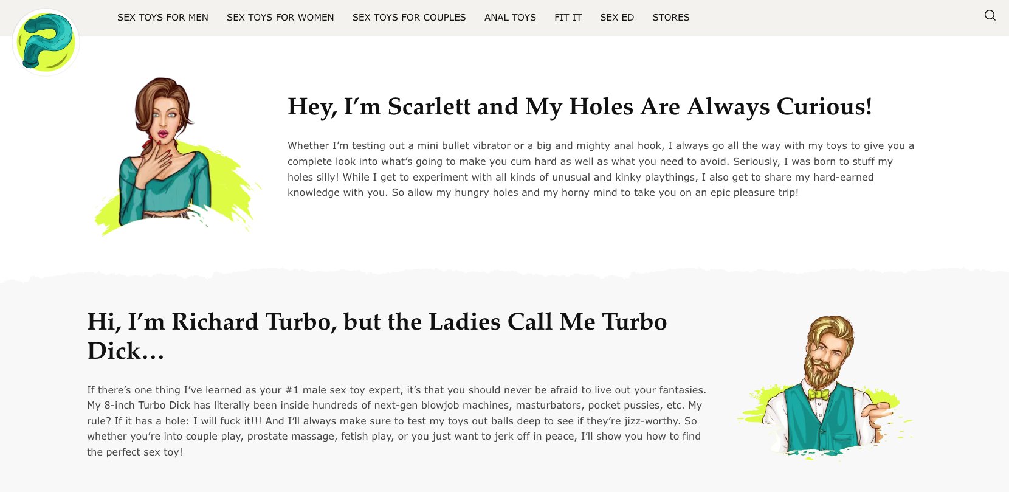Viewport: 1009px width, 492px height.
Task: Open the Sex Toys For Couples menu
Action: 409,18
